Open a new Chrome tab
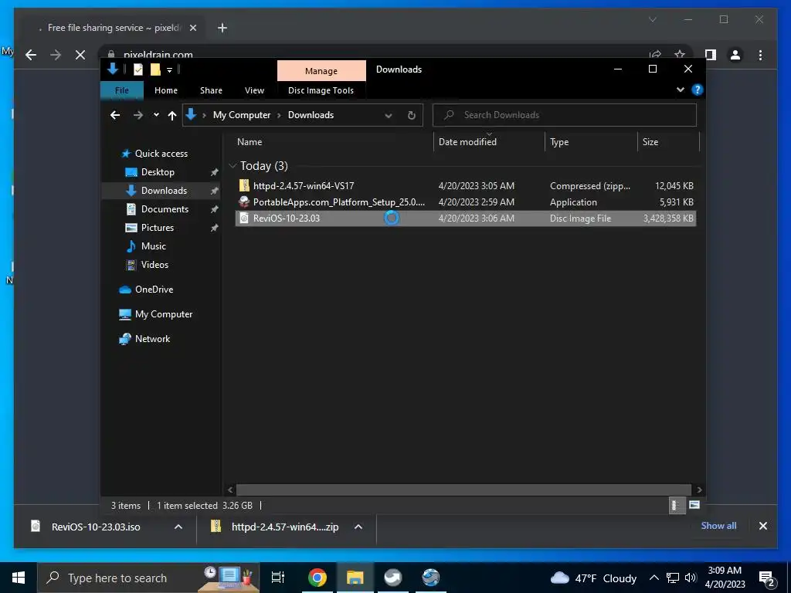 coord(222,28)
